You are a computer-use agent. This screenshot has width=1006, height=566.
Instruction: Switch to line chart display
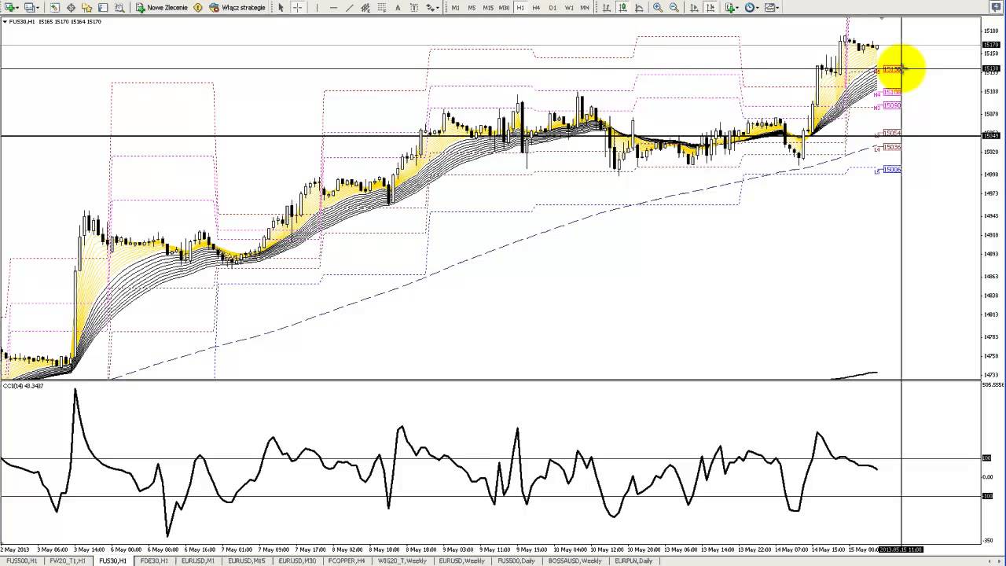click(639, 7)
